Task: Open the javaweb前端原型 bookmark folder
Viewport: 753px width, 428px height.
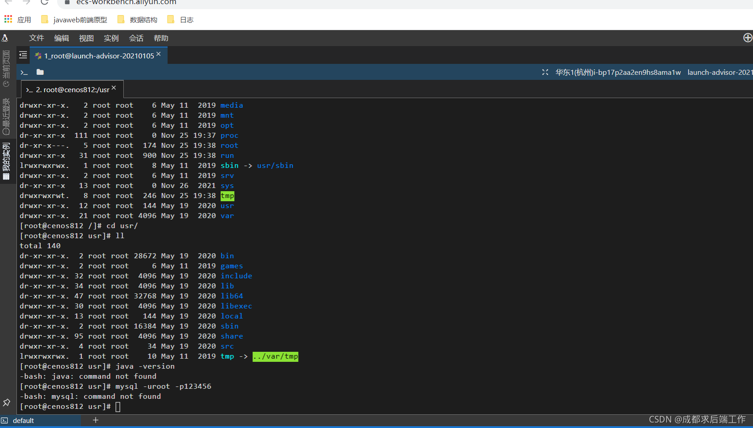Action: (74, 20)
